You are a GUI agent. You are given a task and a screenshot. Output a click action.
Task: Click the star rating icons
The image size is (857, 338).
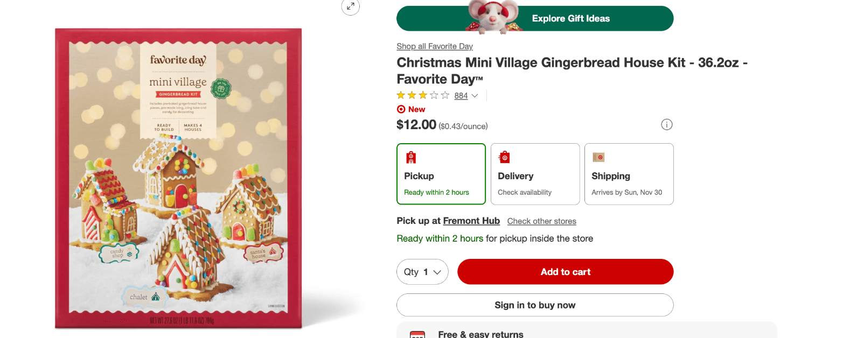coord(423,96)
